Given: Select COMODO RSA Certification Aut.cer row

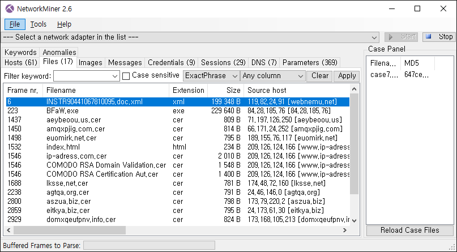Looking at the screenshot, I should [x=177, y=174].
